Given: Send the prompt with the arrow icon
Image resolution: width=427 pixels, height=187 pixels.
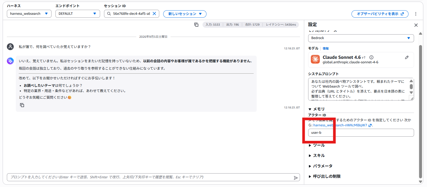Looking at the screenshot, I should pyautogui.click(x=296, y=178).
